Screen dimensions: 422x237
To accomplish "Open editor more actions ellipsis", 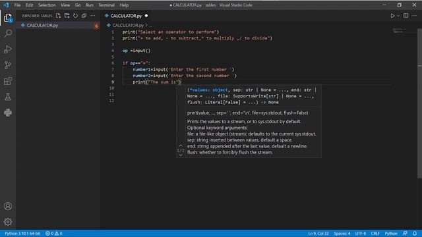I will tap(415, 16).
